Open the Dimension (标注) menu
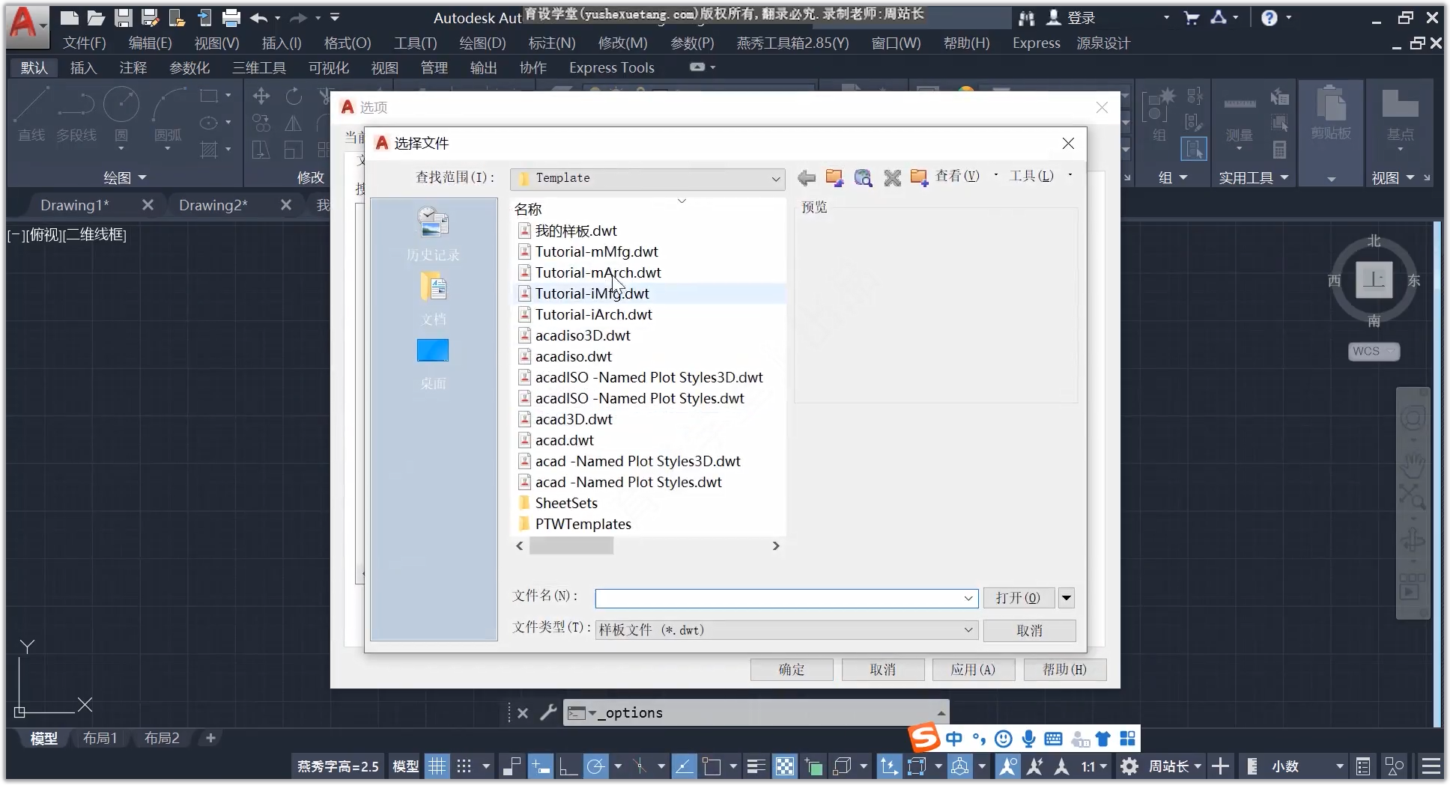This screenshot has height=785, width=1450. coord(552,43)
